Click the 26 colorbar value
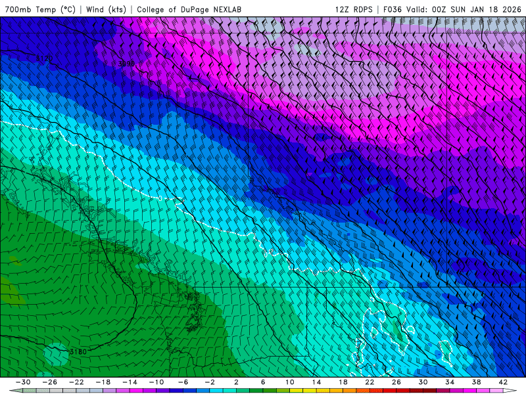526x394 pixels. pos(396,382)
